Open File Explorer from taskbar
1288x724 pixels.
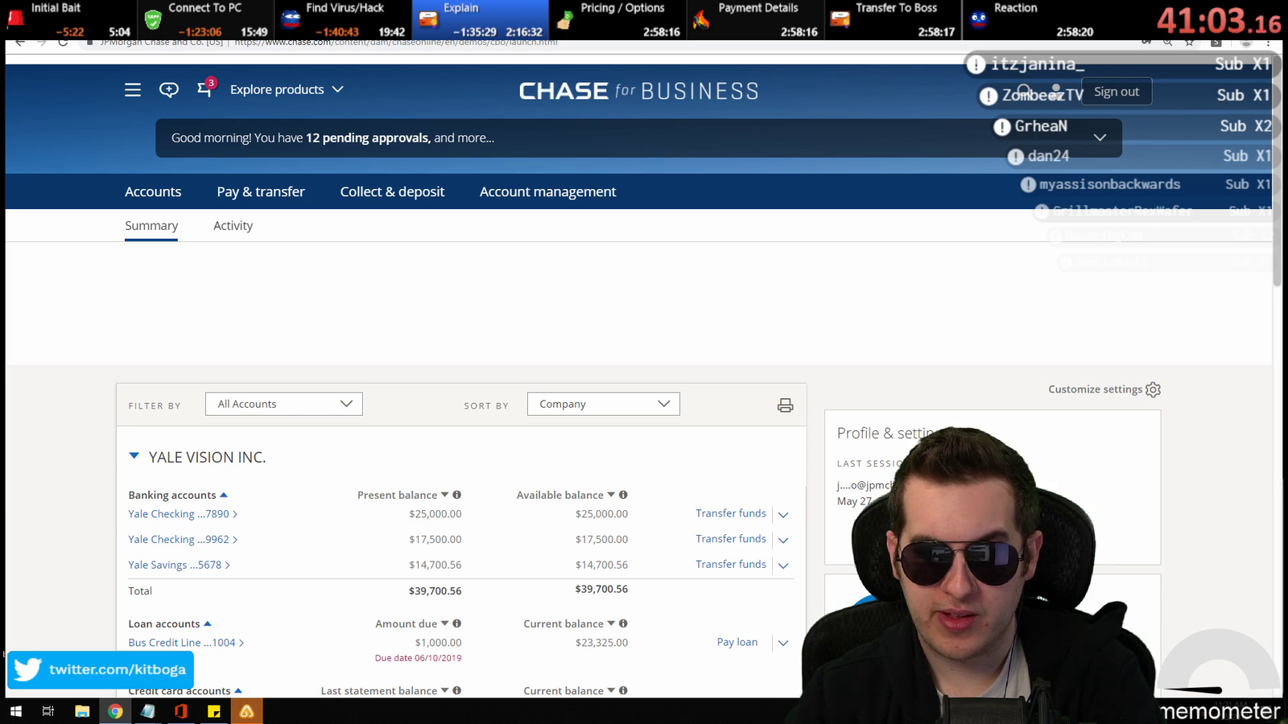point(81,711)
